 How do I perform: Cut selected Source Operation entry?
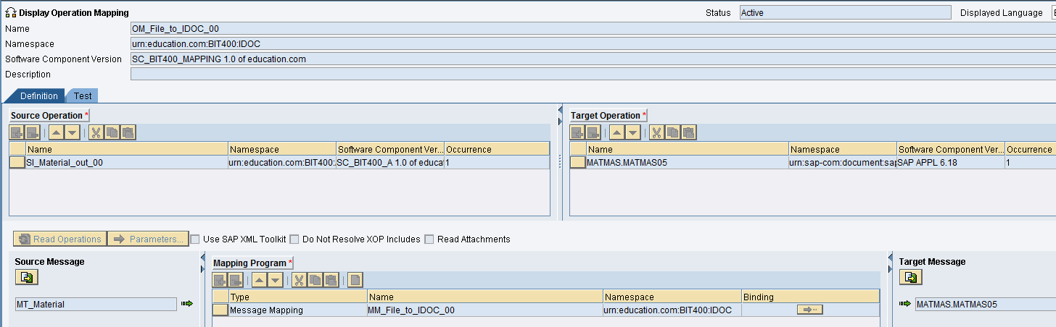click(x=96, y=132)
